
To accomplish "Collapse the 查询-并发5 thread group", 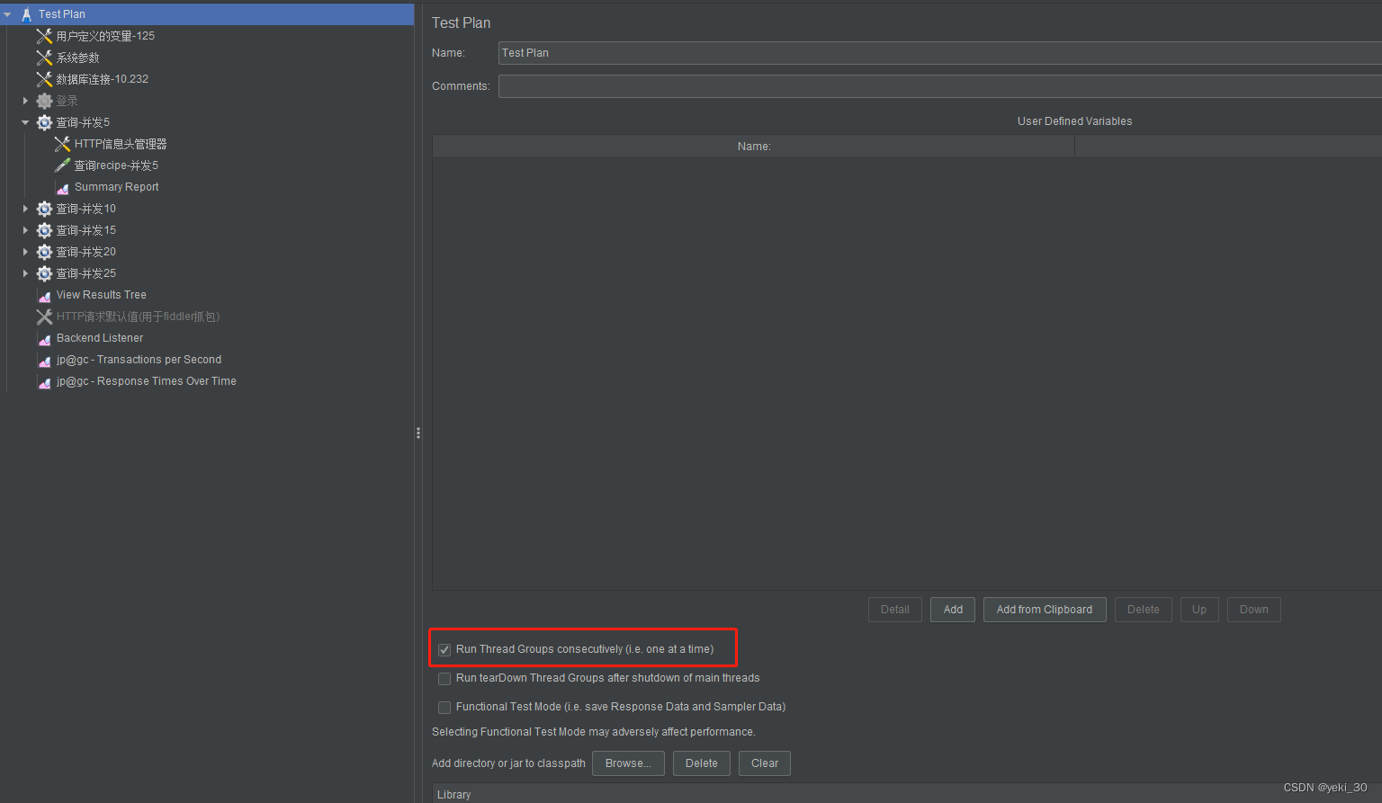I will (x=25, y=122).
